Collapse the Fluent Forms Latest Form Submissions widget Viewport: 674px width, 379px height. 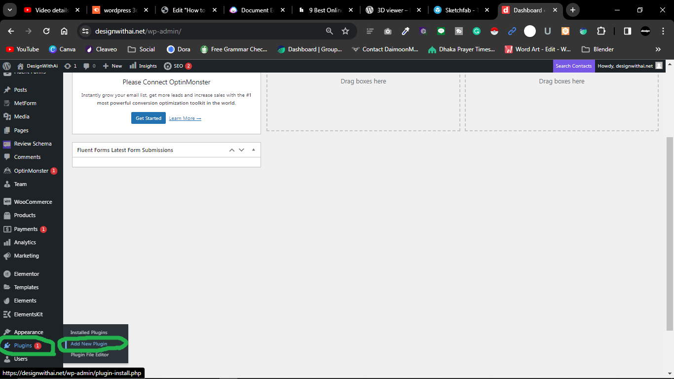253,149
